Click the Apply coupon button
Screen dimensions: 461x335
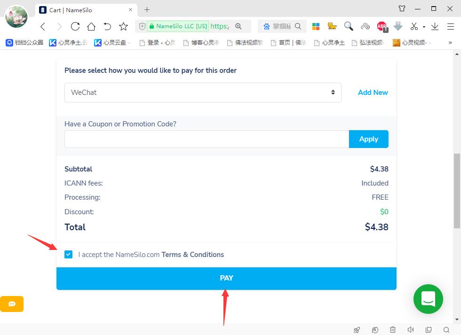click(x=369, y=139)
